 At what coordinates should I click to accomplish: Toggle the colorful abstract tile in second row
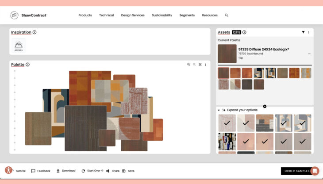pos(227,142)
